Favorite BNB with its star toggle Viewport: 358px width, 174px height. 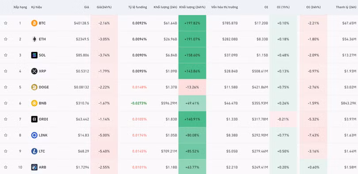pos(6,103)
